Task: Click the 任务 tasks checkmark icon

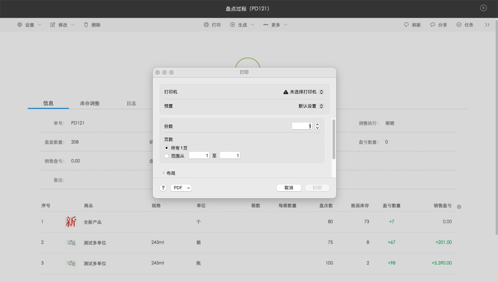Action: pyautogui.click(x=459, y=24)
